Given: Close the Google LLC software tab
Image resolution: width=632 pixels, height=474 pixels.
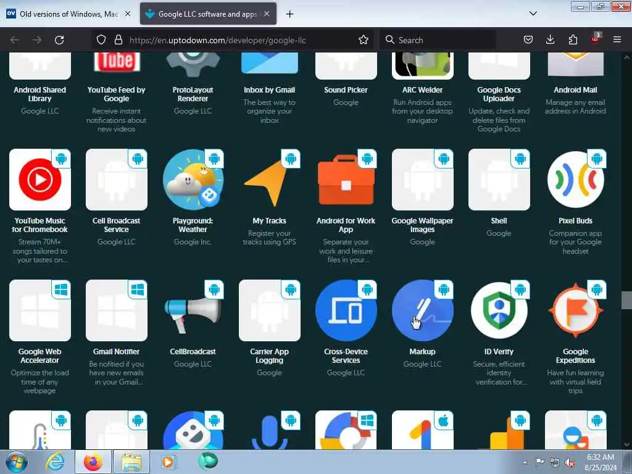Looking at the screenshot, I should click(267, 14).
